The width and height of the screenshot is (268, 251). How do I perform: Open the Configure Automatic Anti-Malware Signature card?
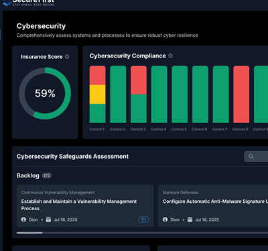click(x=213, y=206)
